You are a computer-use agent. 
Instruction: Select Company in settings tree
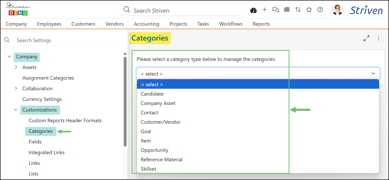[27, 57]
